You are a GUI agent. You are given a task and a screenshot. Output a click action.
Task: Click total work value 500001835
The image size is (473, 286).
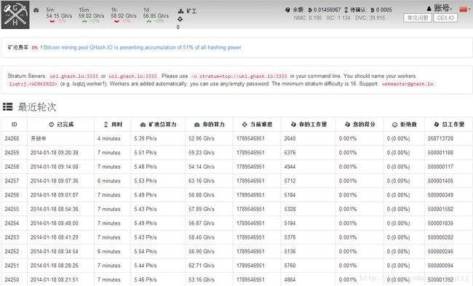(x=440, y=223)
